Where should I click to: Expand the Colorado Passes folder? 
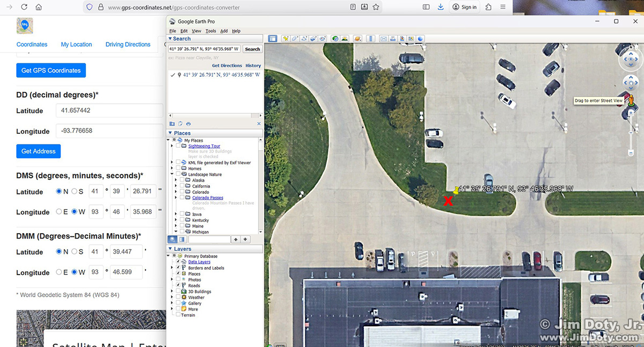[176, 198]
